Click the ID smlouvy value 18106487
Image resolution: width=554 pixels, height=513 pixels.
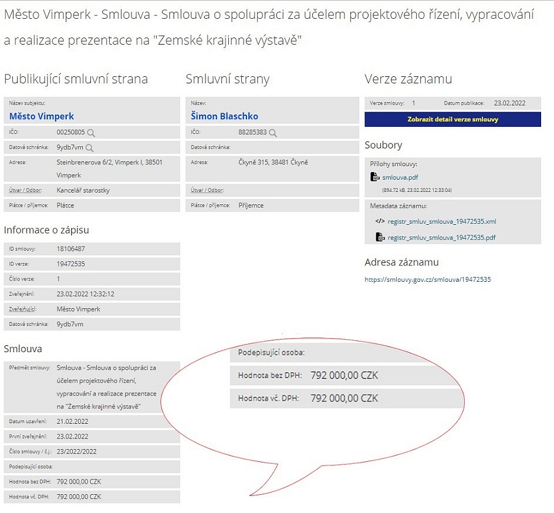(x=71, y=249)
